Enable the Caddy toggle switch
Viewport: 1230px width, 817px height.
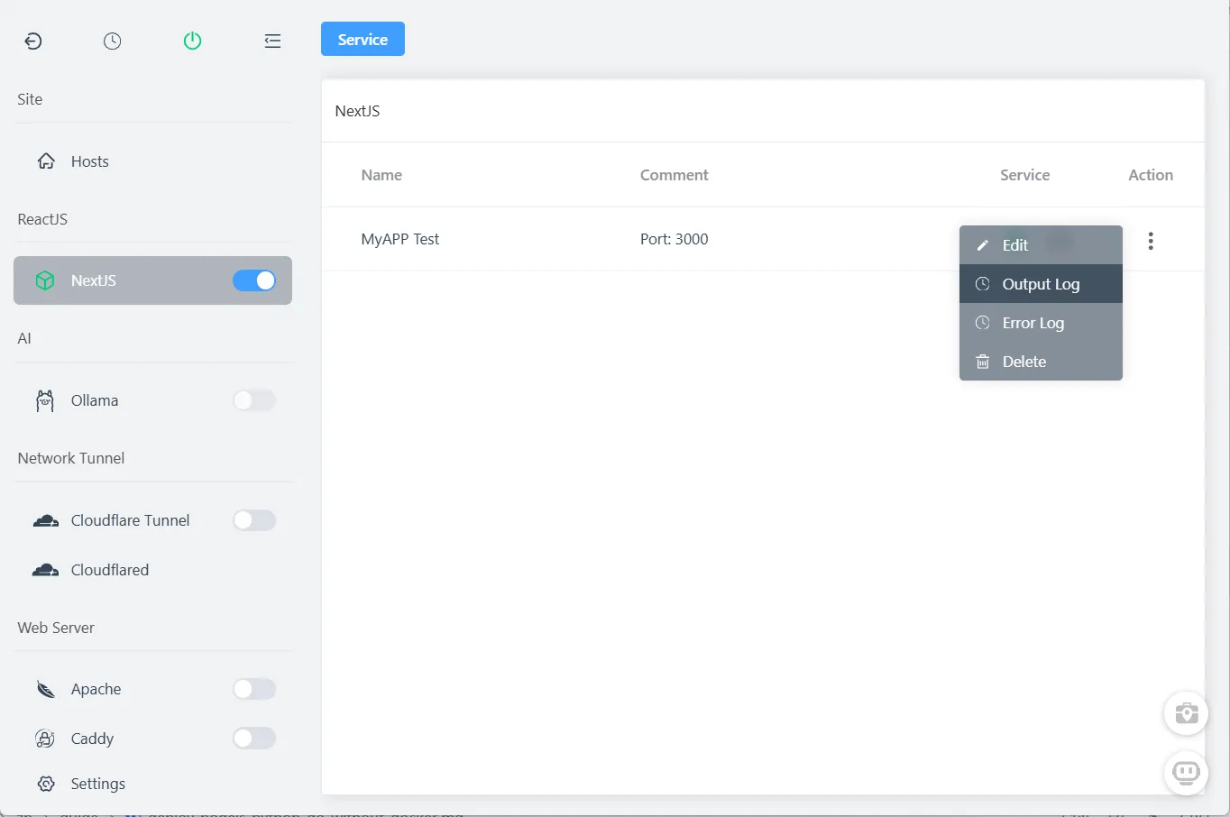coord(254,739)
